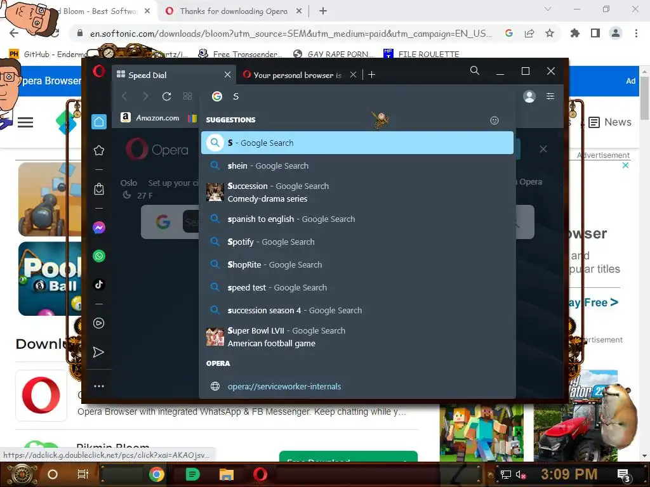
Task: Click Opera's tab search magnifier icon
Action: (475, 71)
